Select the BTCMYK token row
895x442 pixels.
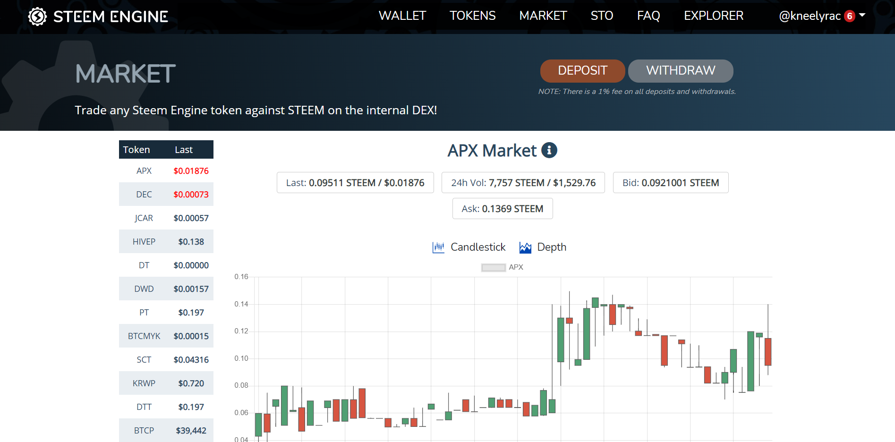pyautogui.click(x=166, y=336)
